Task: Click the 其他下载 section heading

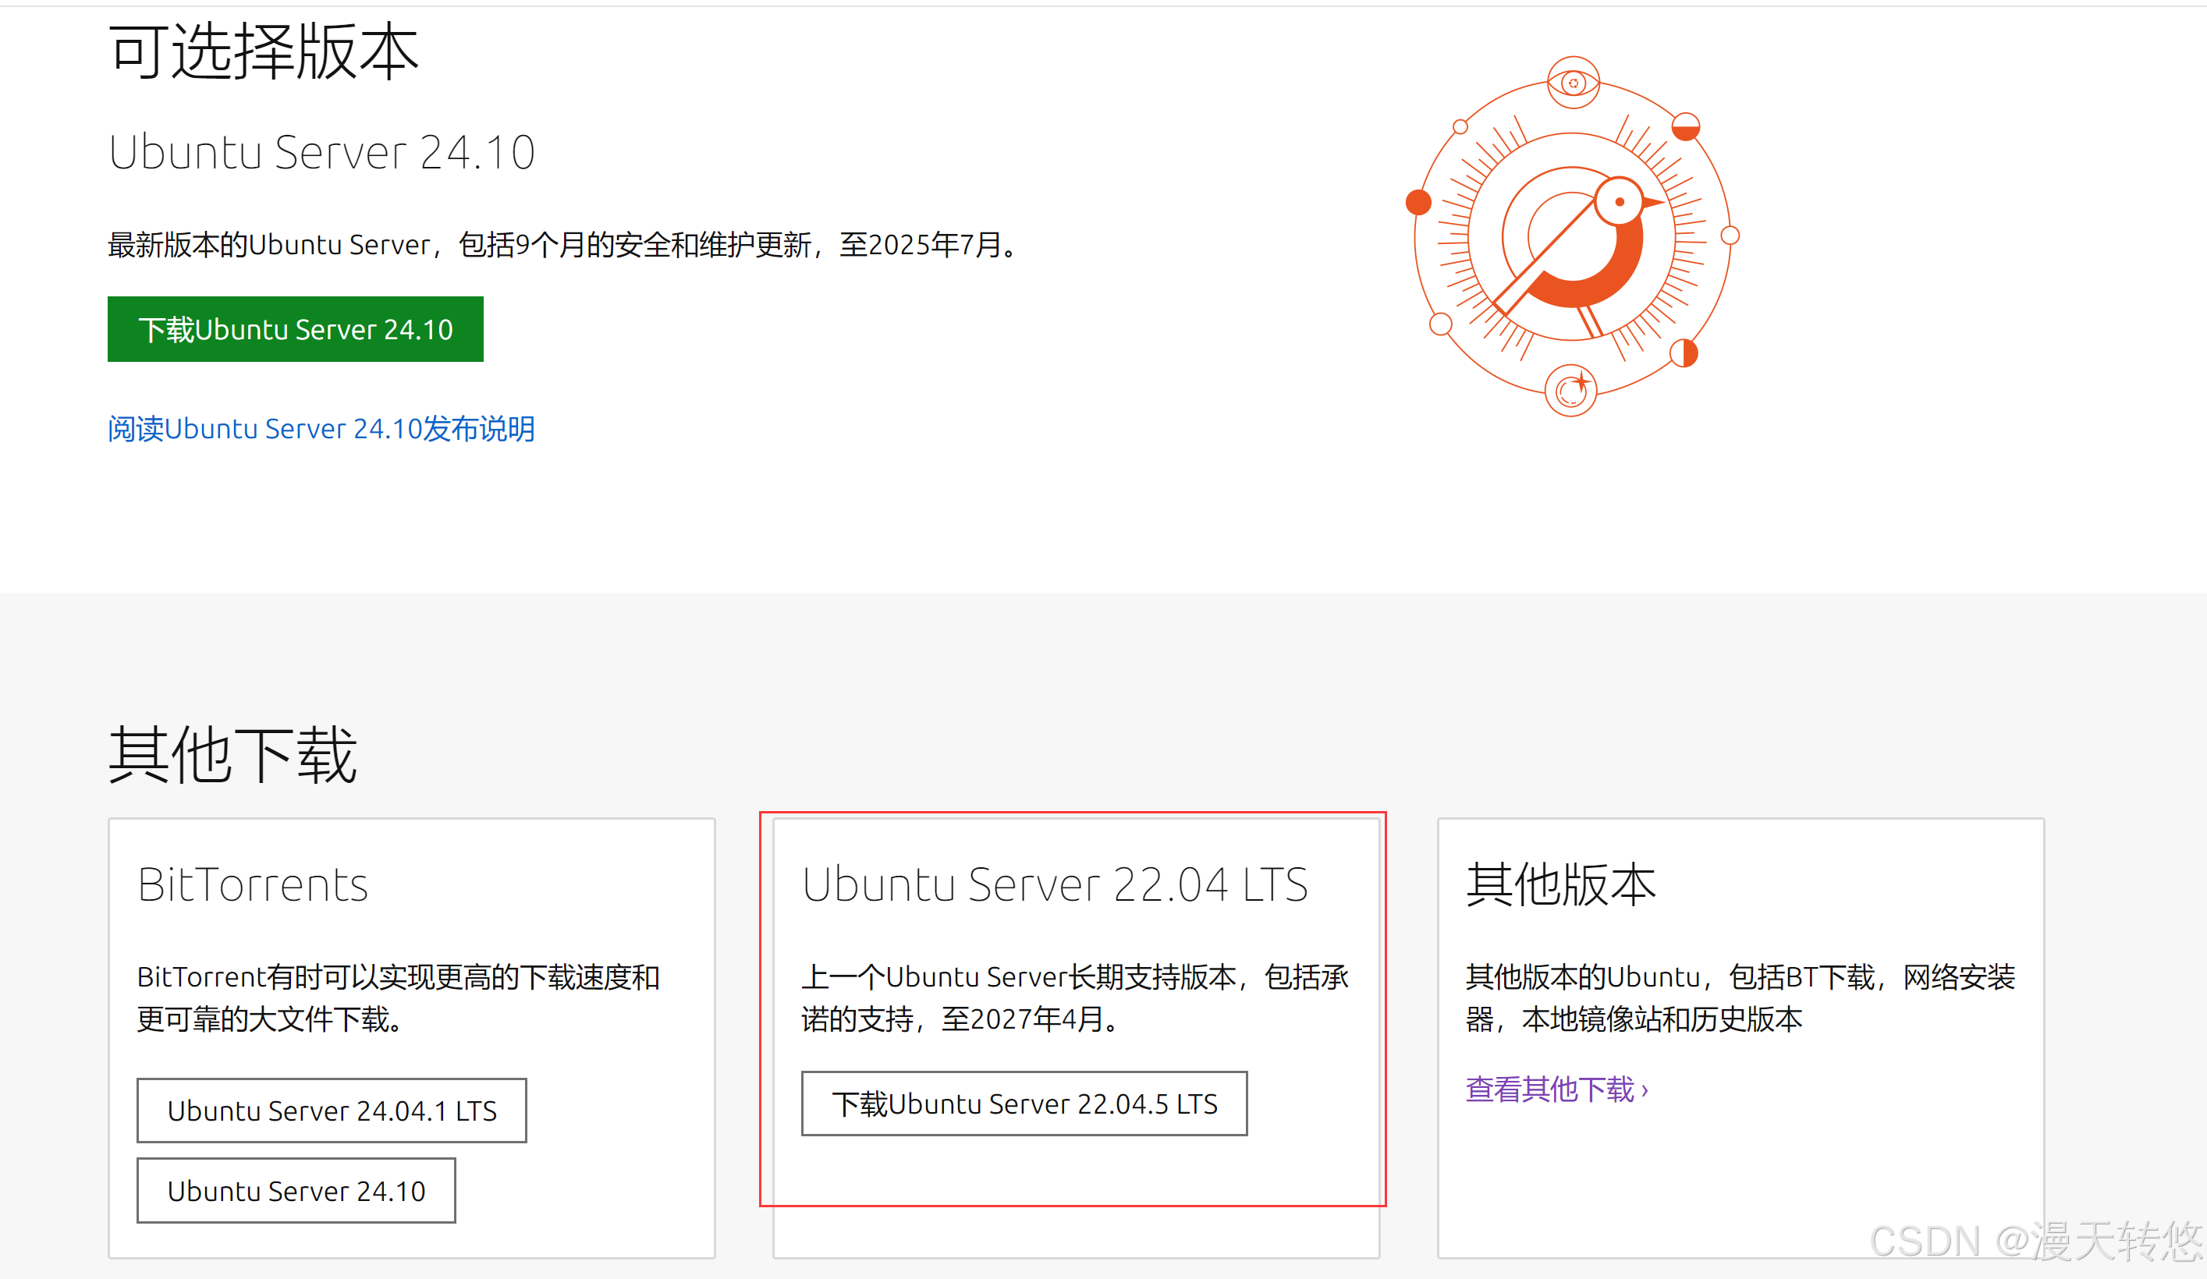Action: click(233, 755)
